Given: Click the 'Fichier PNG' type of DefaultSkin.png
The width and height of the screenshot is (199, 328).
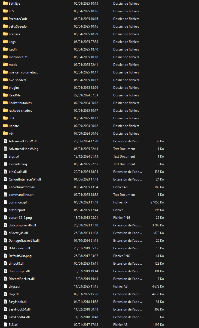Looking at the screenshot, I should point(122,256).
